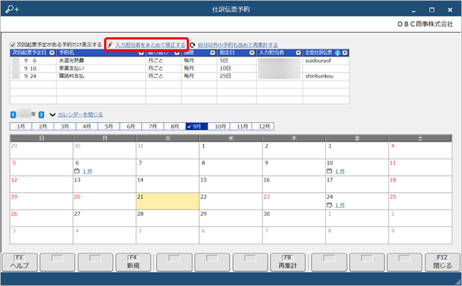Click the 入力担当者をまとめて修正する link
The width and height of the screenshot is (462, 286).
click(x=150, y=45)
